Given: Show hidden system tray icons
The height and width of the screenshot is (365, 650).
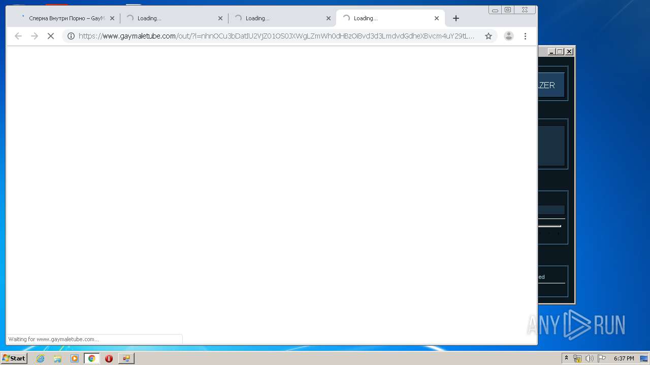Looking at the screenshot, I should (x=566, y=358).
